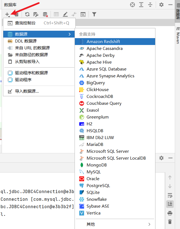Clear console with trash icon
This screenshot has width=180, height=229.
click(170, 222)
